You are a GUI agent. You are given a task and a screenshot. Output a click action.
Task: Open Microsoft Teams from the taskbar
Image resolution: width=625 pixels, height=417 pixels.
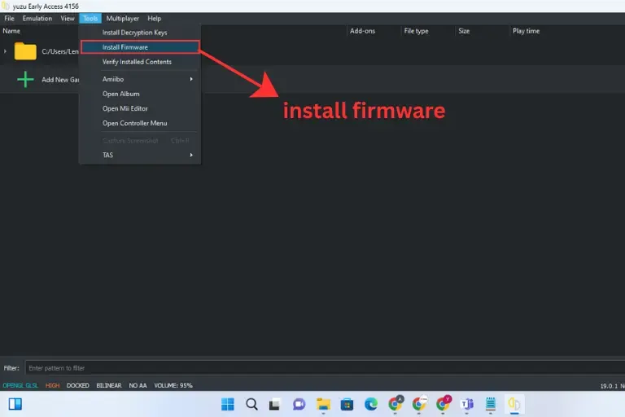coord(467,404)
